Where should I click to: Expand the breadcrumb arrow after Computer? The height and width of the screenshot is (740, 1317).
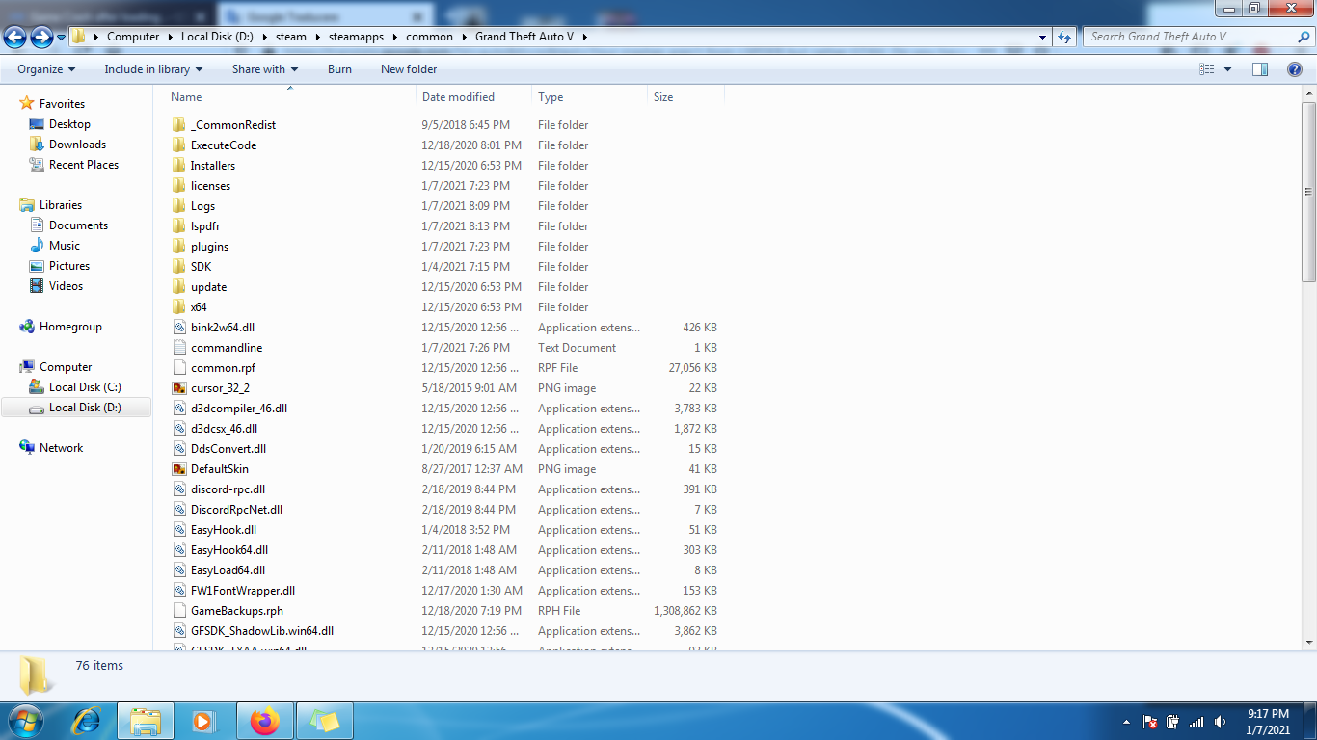pyautogui.click(x=169, y=37)
